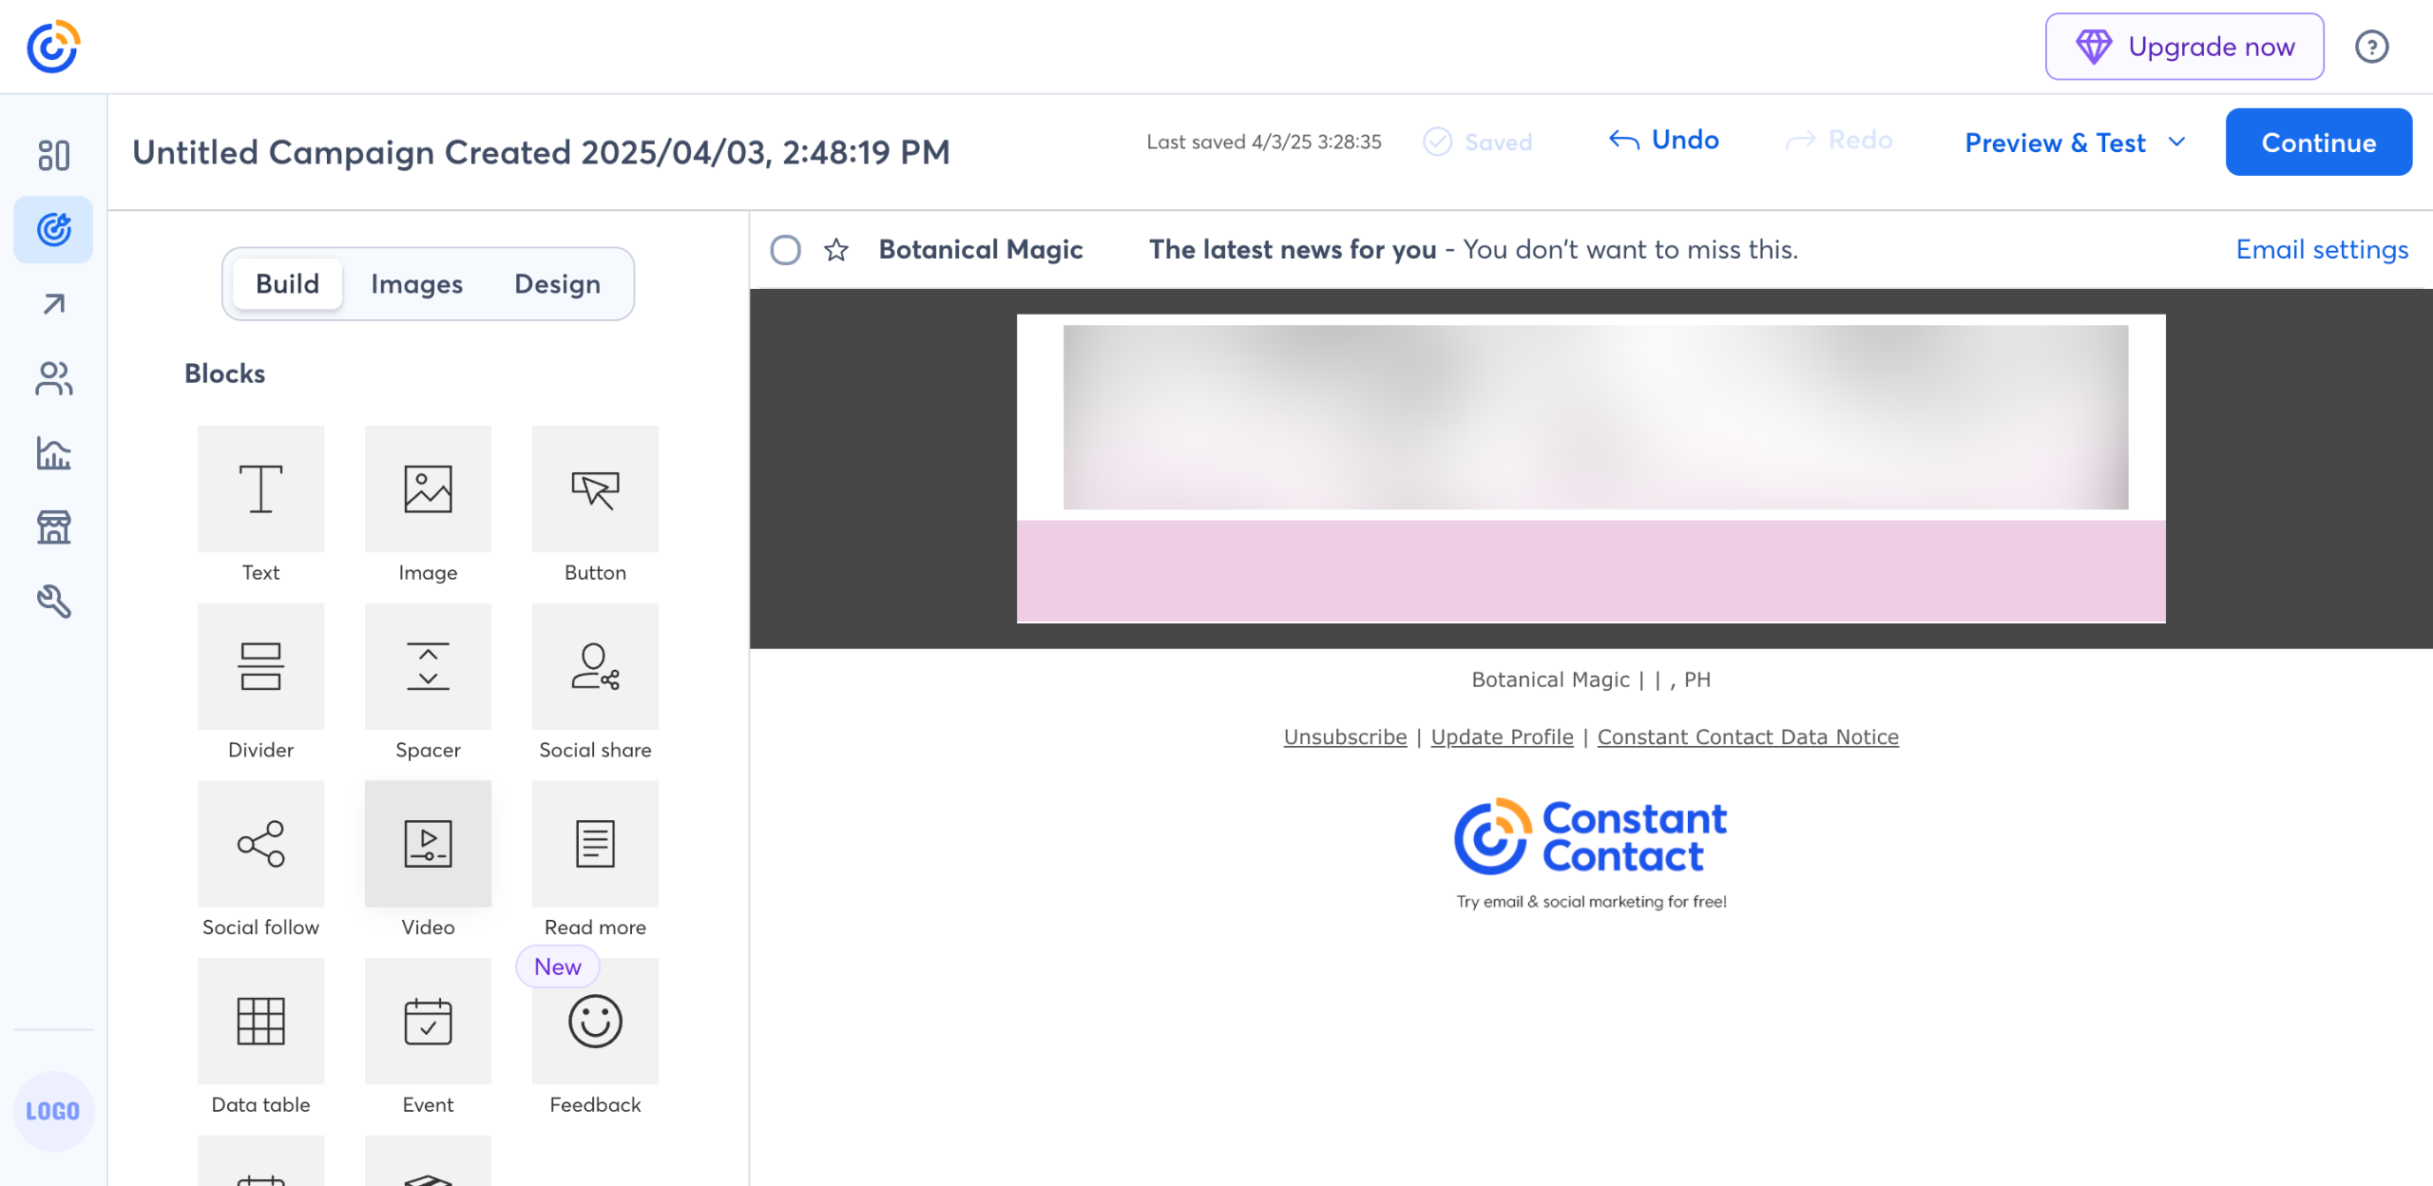Viewport: 2433px width, 1186px height.
Task: Open the diagonal arrow icon in sidebar
Action: click(x=53, y=304)
